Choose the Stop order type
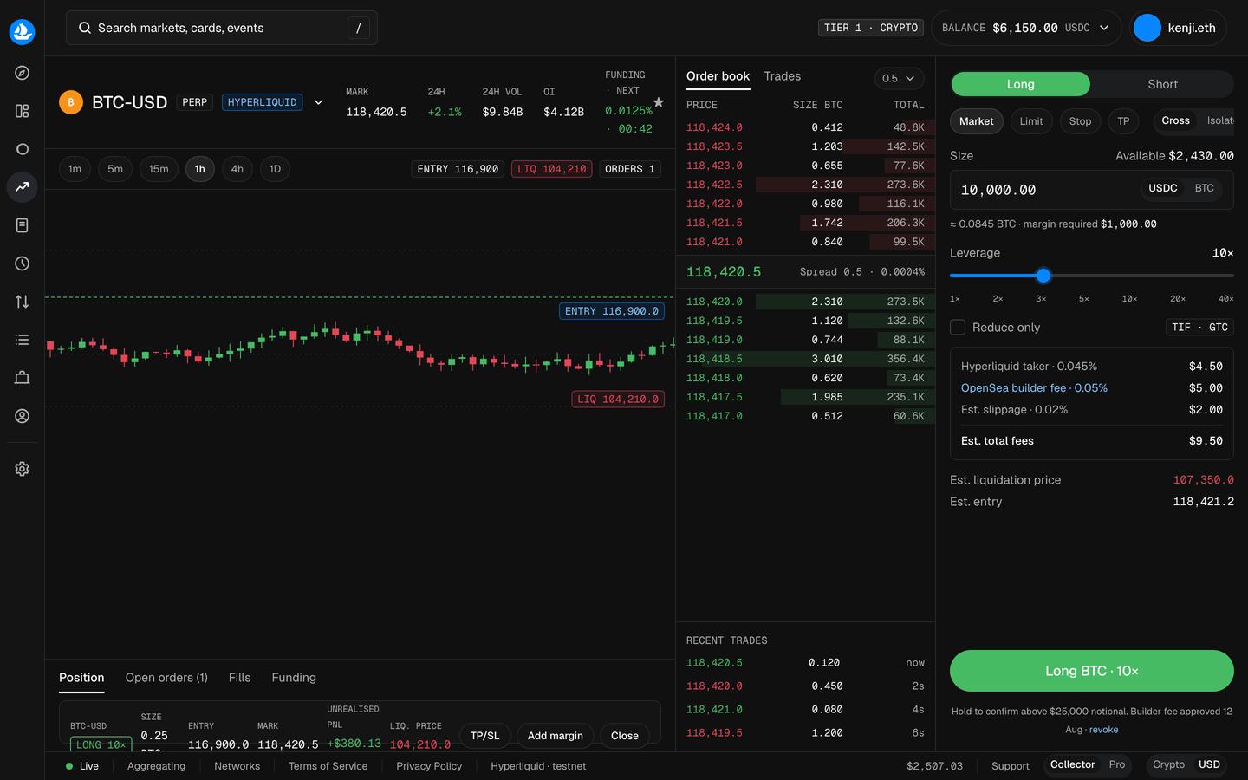This screenshot has width=1248, height=780. [x=1080, y=121]
